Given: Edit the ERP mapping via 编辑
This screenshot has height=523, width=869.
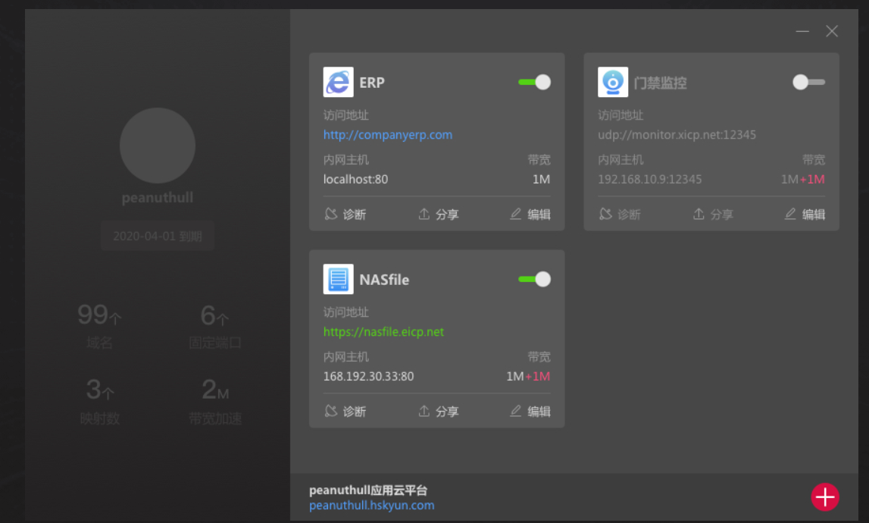Looking at the screenshot, I should (530, 215).
